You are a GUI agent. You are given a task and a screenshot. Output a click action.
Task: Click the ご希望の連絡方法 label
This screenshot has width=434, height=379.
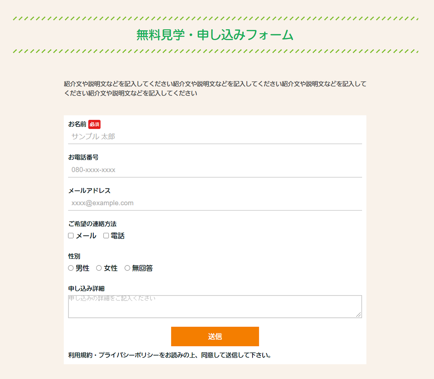click(x=93, y=224)
